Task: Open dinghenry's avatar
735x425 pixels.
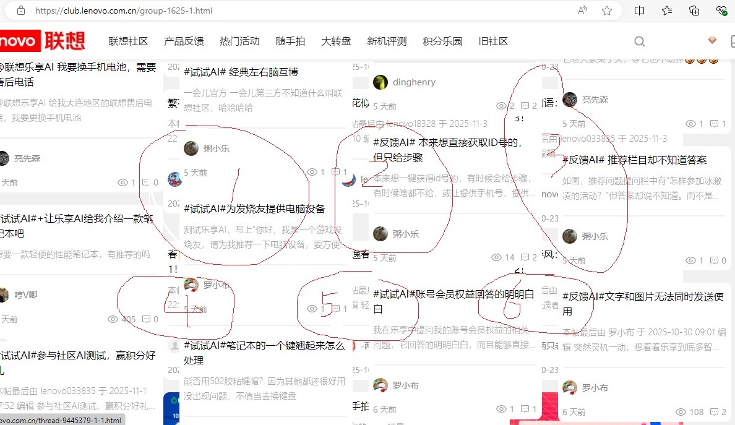Action: (381, 82)
